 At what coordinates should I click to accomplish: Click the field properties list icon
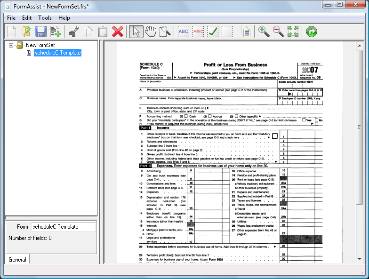246,32
